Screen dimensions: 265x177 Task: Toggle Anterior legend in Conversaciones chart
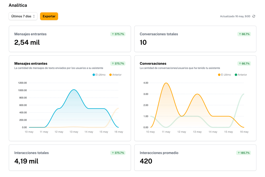click(x=241, y=75)
